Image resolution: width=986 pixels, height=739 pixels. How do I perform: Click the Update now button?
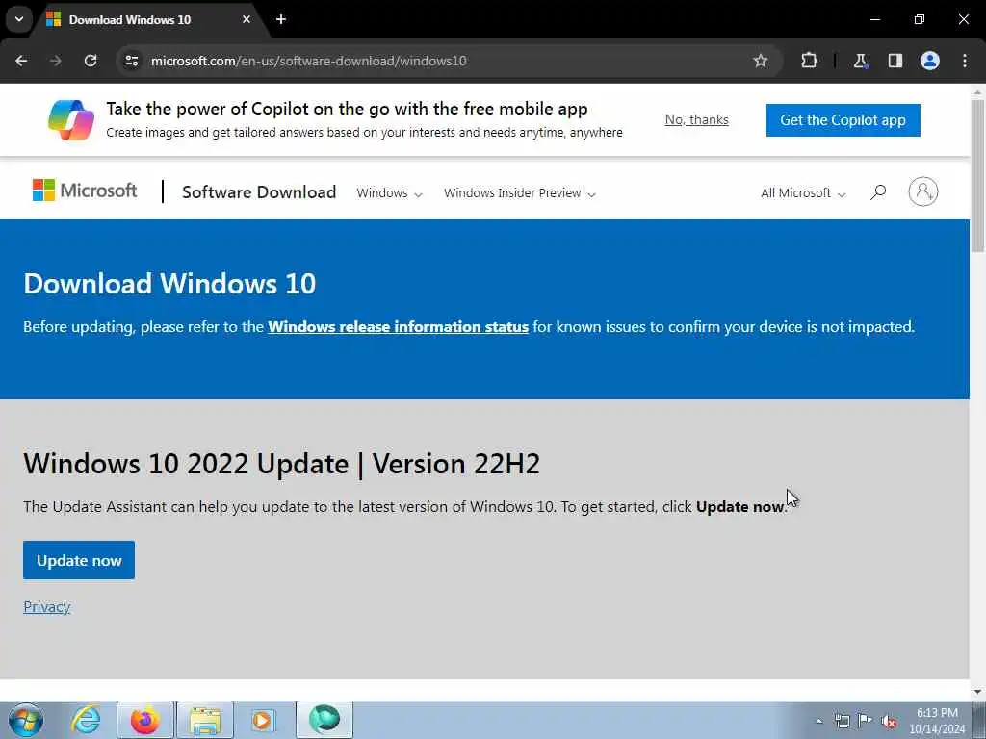79,560
